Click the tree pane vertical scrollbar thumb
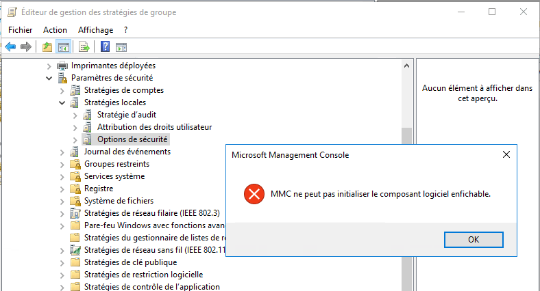 click(407, 135)
